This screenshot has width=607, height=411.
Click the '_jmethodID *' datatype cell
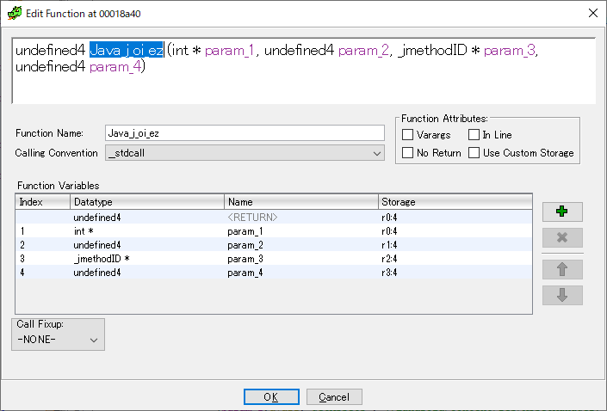click(x=147, y=259)
